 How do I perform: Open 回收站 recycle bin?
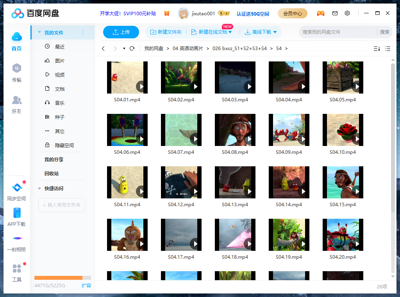coord(52,174)
